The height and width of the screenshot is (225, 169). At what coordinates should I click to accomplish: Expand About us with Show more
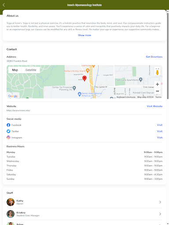coord(84,35)
